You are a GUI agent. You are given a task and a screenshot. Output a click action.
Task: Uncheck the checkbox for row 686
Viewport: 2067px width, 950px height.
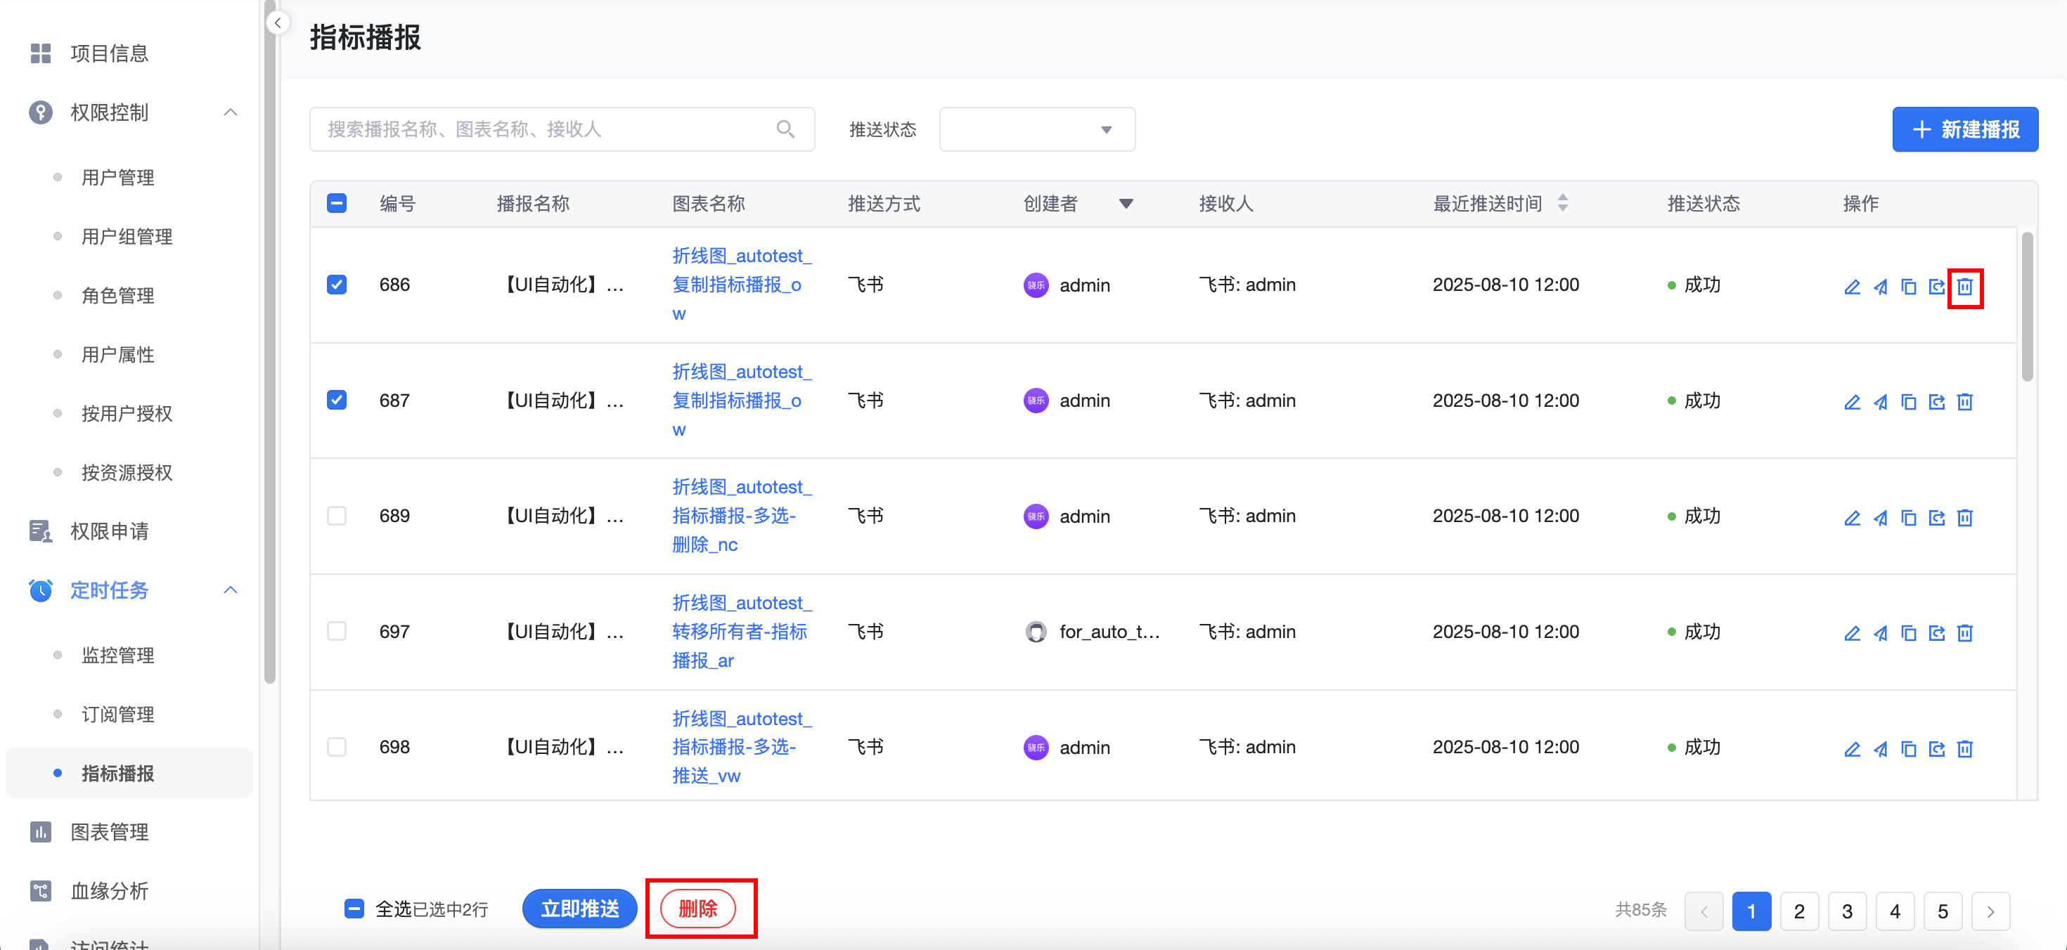[x=337, y=285]
